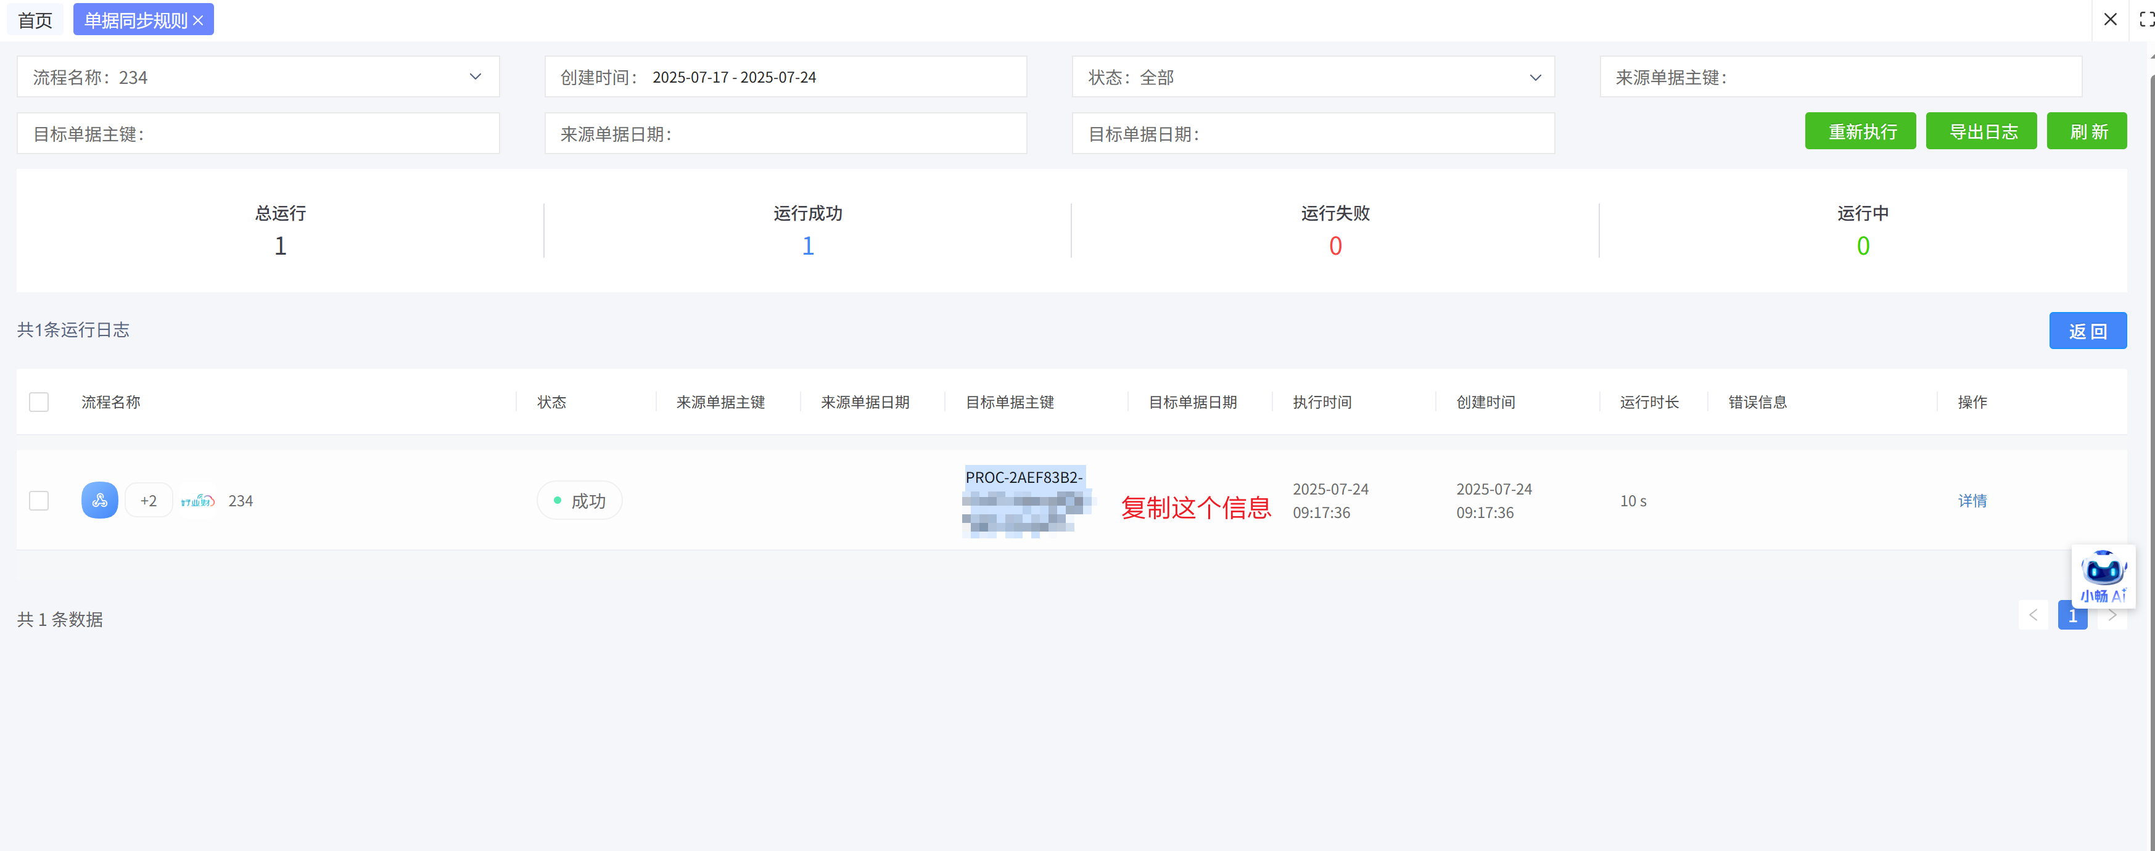Open the 状态 全部 dropdown

click(1535, 77)
